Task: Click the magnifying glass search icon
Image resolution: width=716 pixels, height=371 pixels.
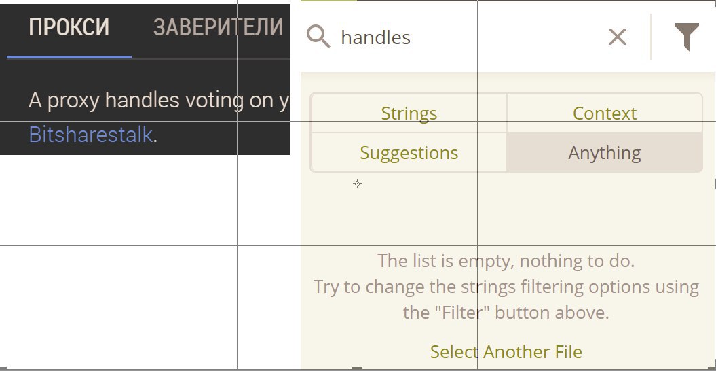Action: click(x=318, y=37)
